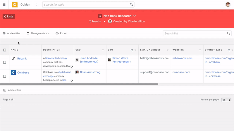The height and width of the screenshot is (131, 234).
Task: Expand the Neo Bank Research title dropdown
Action: [x=135, y=16]
